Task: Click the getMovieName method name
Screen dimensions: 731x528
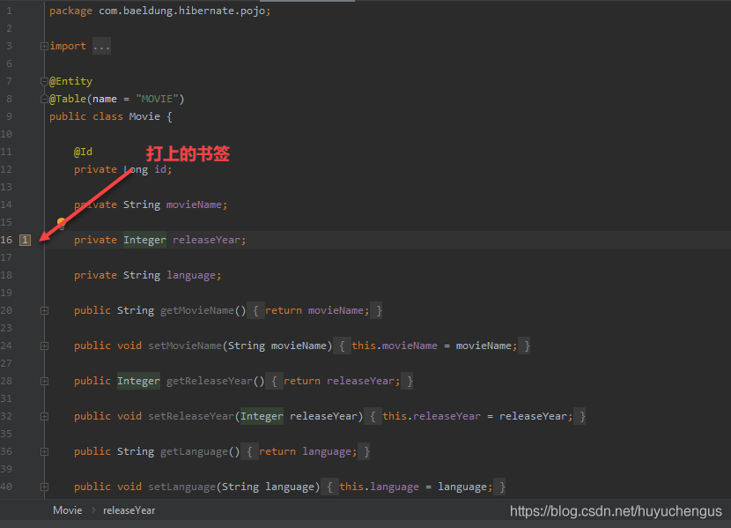Action: pos(197,310)
